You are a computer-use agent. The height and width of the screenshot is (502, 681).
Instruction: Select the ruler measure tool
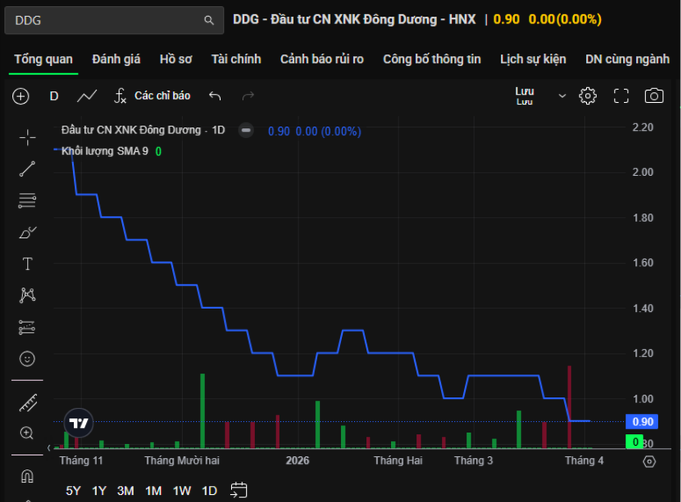click(27, 403)
